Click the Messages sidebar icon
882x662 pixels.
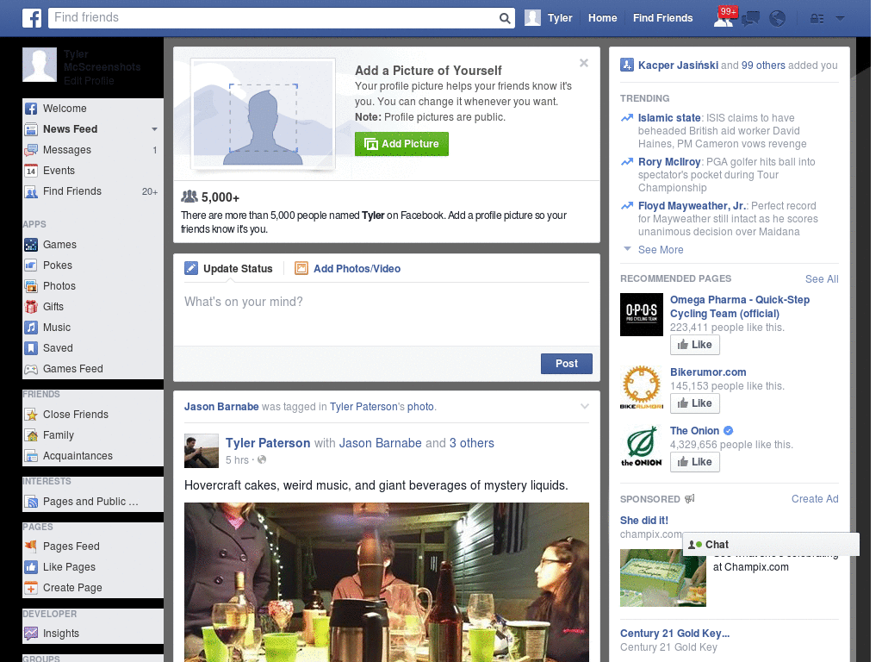31,150
